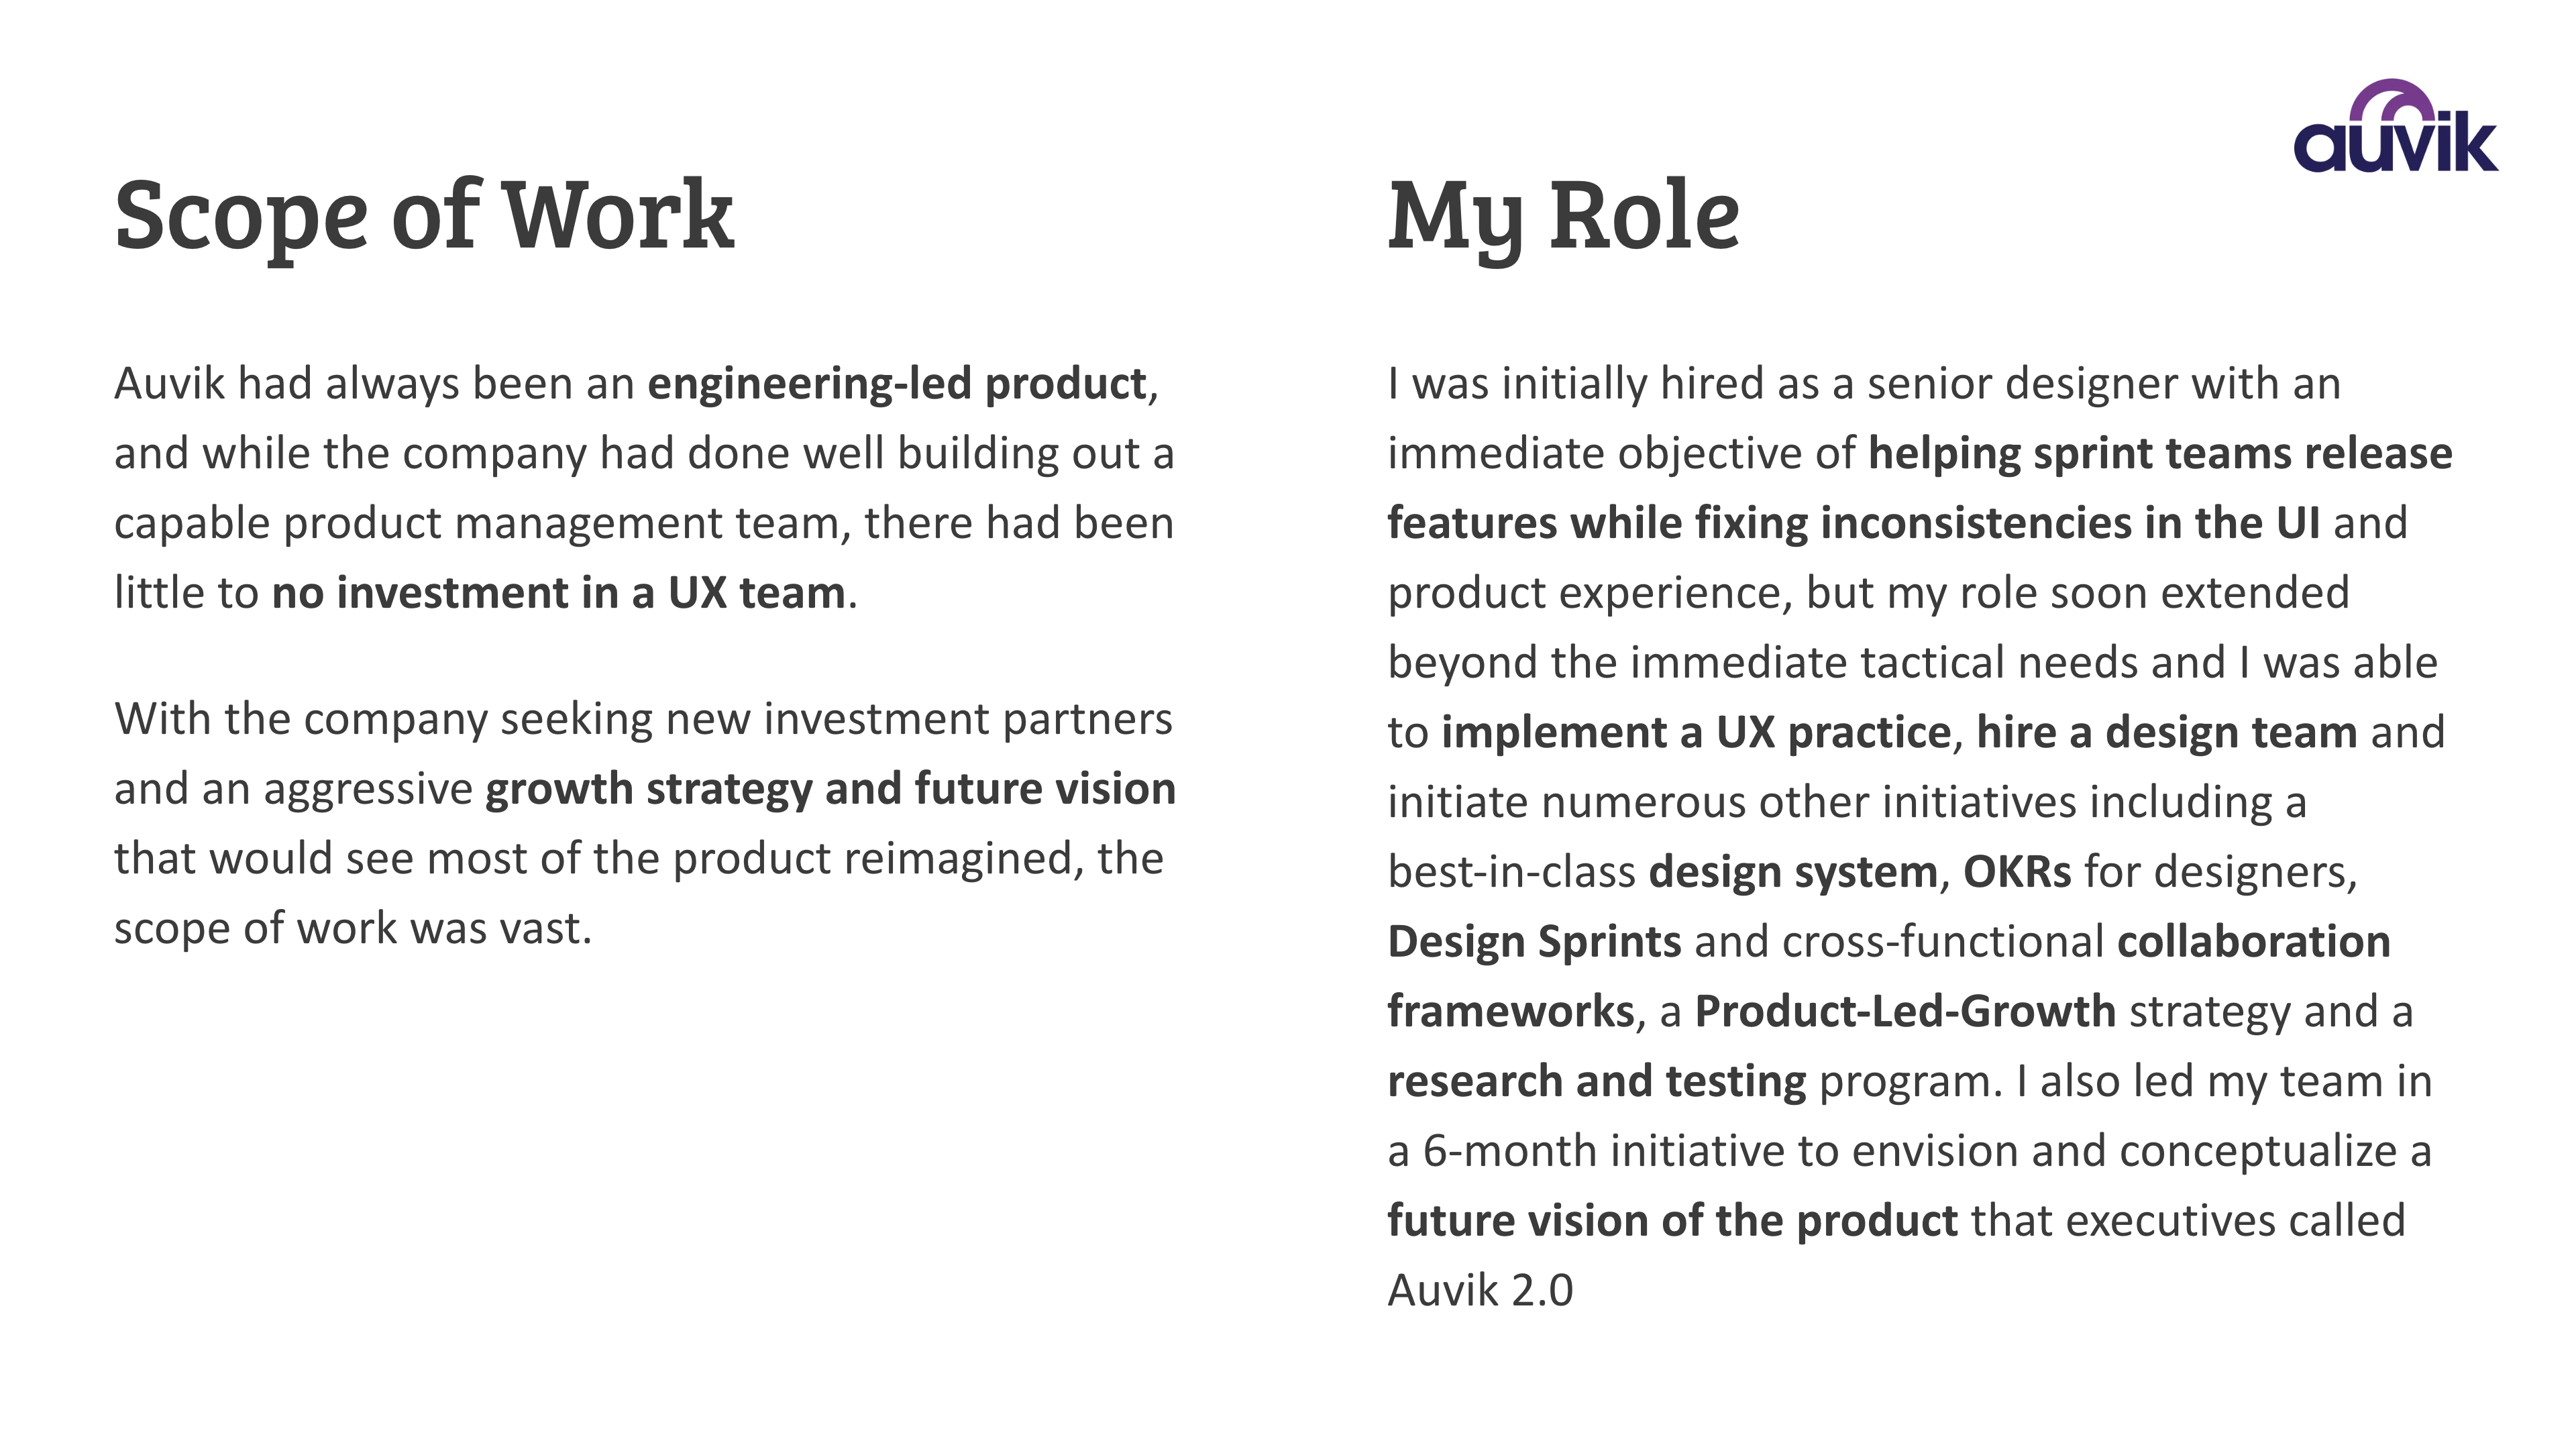Select the My Role heading
Viewport: 2576px width, 1449px height.
(1563, 217)
